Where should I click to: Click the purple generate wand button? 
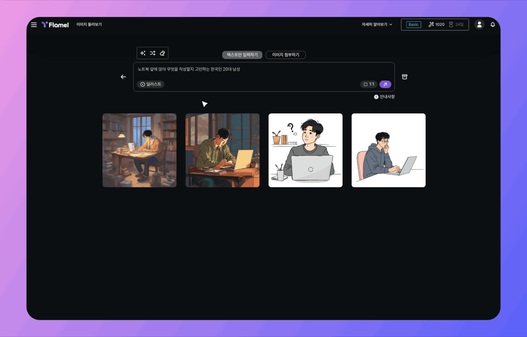coord(385,84)
